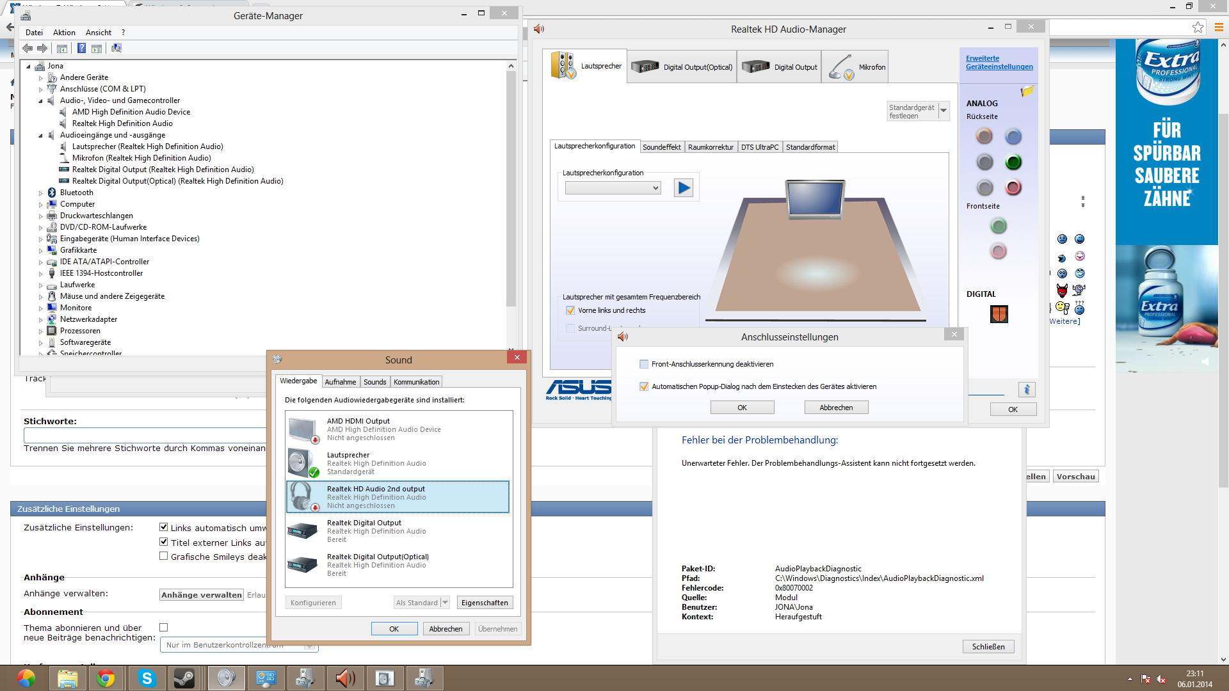
Task: Enable 'Front-Anschlusserkennung deaktivieren' checkbox
Action: [x=644, y=365]
